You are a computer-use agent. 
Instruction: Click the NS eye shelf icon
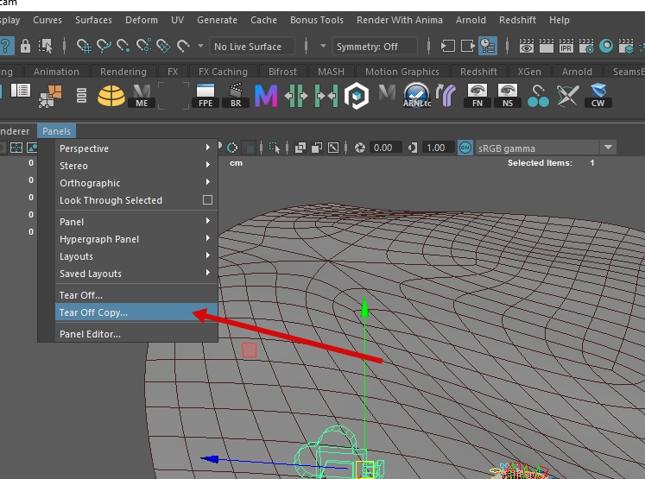click(508, 94)
